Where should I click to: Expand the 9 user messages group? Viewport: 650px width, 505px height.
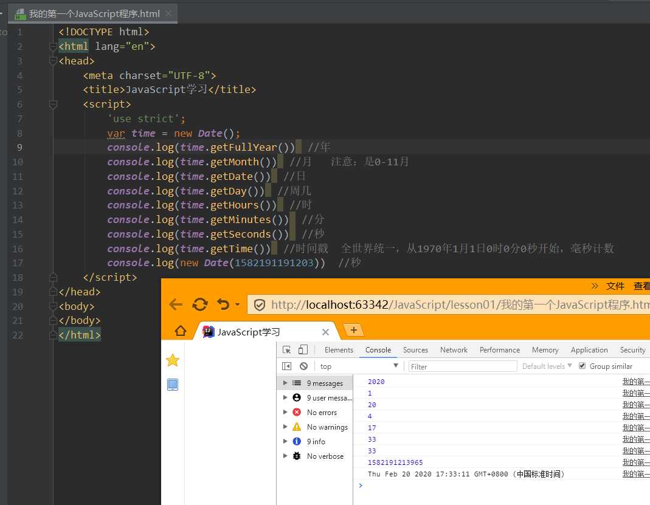coord(285,397)
